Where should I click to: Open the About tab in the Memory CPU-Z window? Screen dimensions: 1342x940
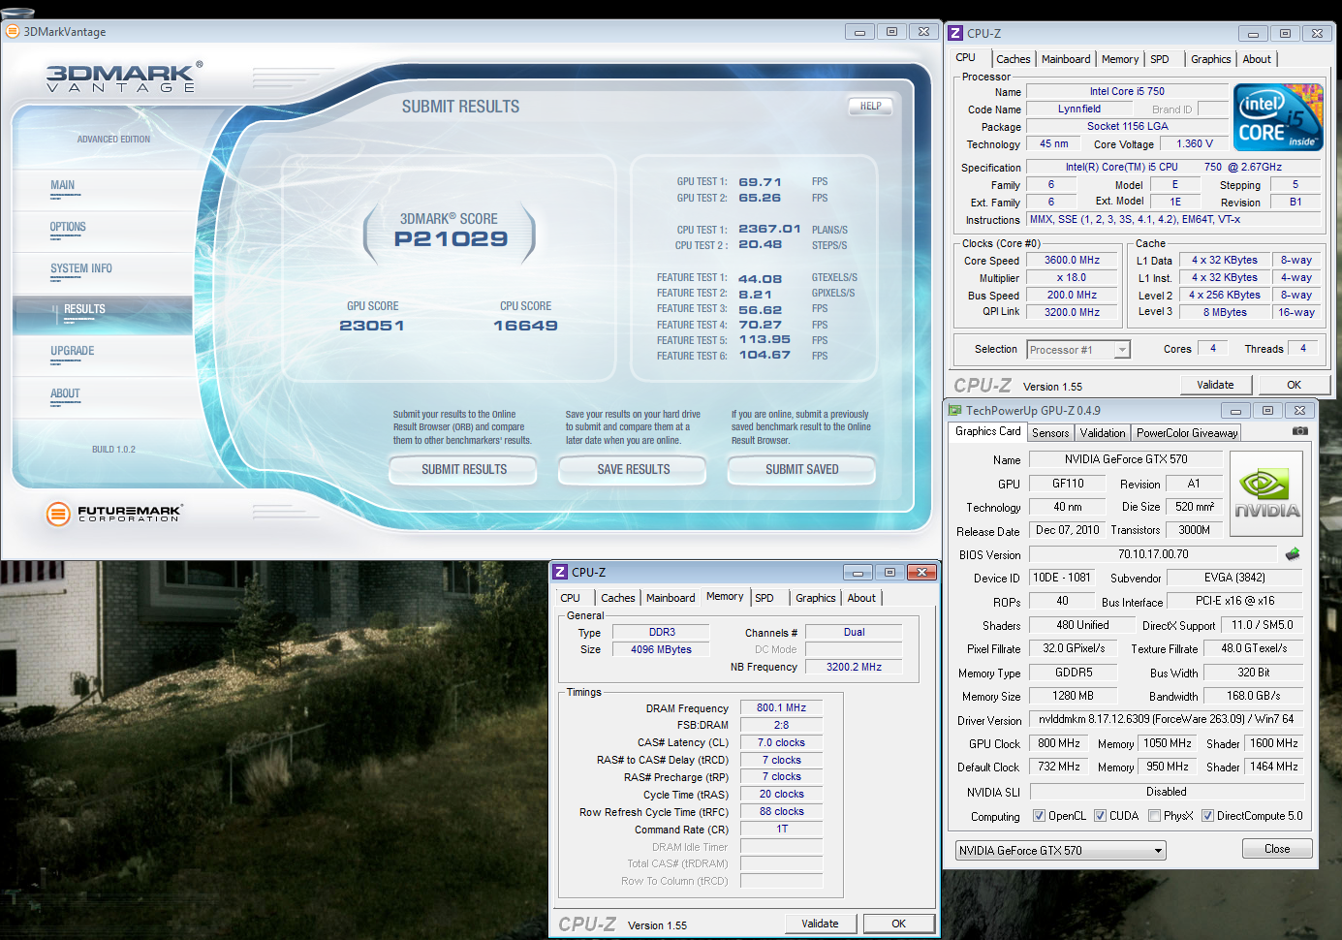point(861,598)
